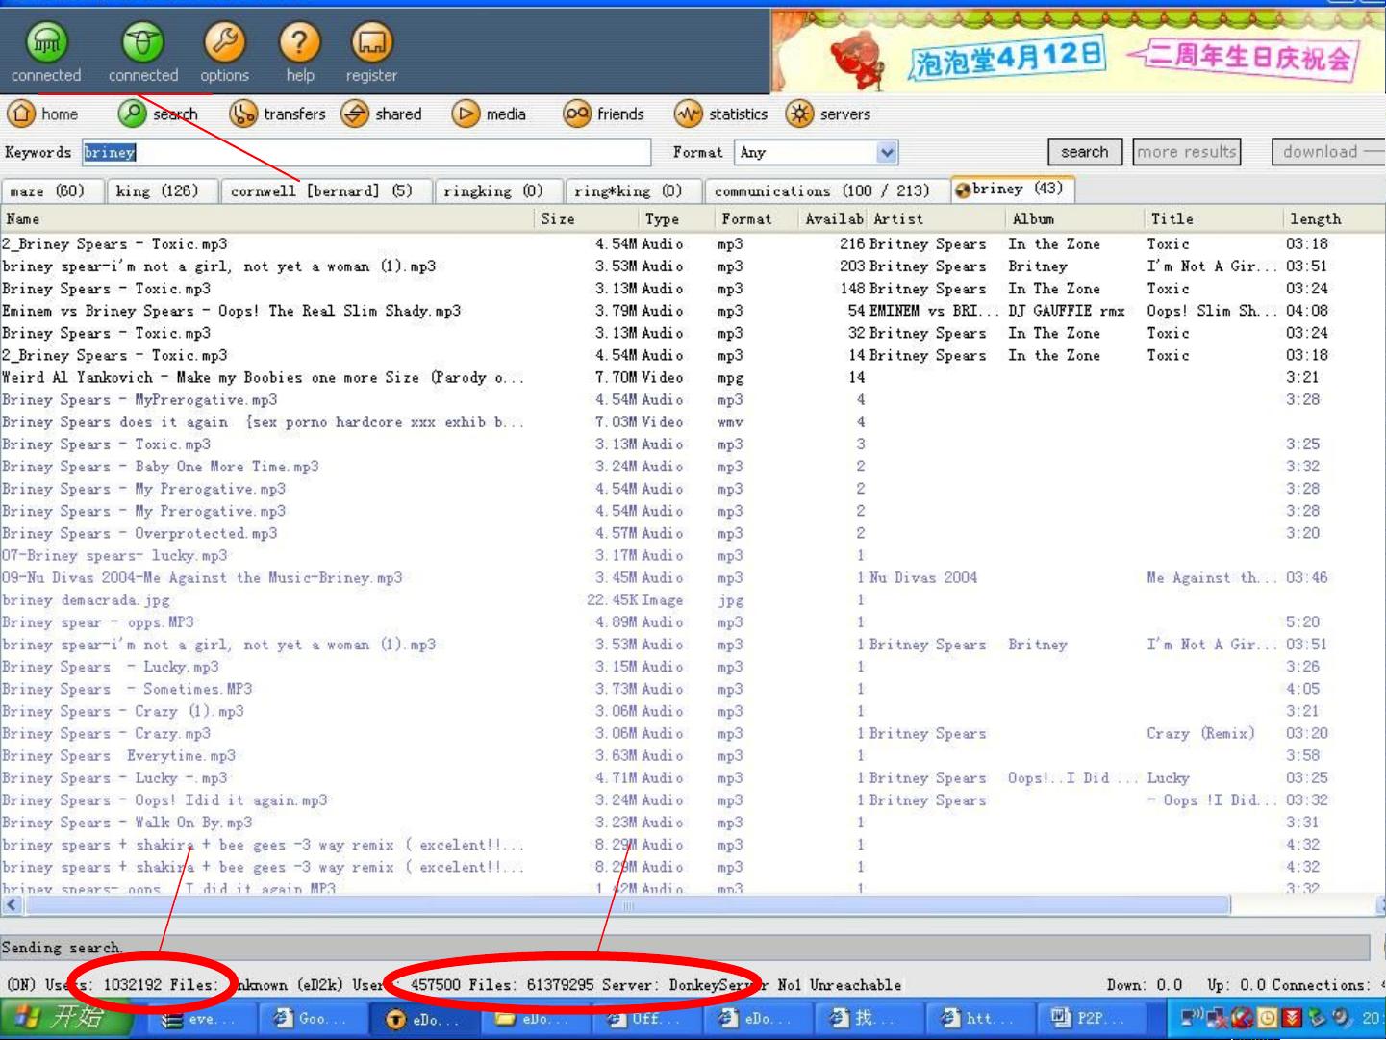Image resolution: width=1386 pixels, height=1040 pixels.
Task: Select 'Briney spear - opps.MP3' row
Action: pos(693,621)
